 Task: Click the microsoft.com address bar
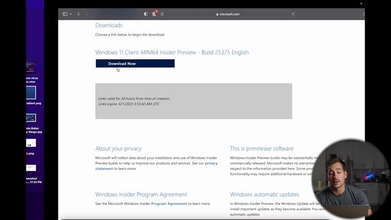point(228,14)
